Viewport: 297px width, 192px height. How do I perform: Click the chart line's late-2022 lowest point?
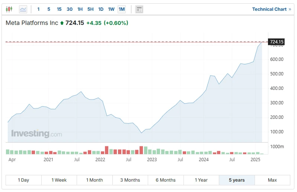[141, 133]
